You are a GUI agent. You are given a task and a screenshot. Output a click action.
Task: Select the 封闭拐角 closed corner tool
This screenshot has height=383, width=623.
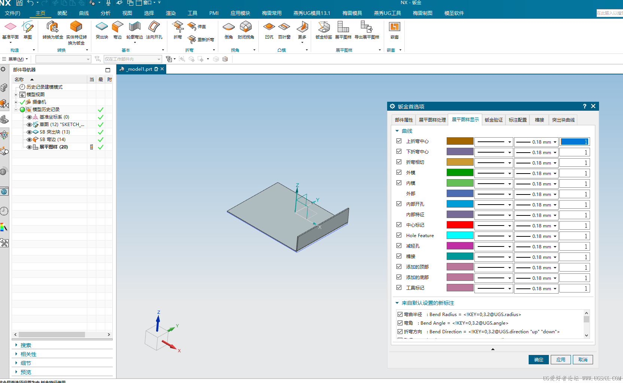[246, 30]
